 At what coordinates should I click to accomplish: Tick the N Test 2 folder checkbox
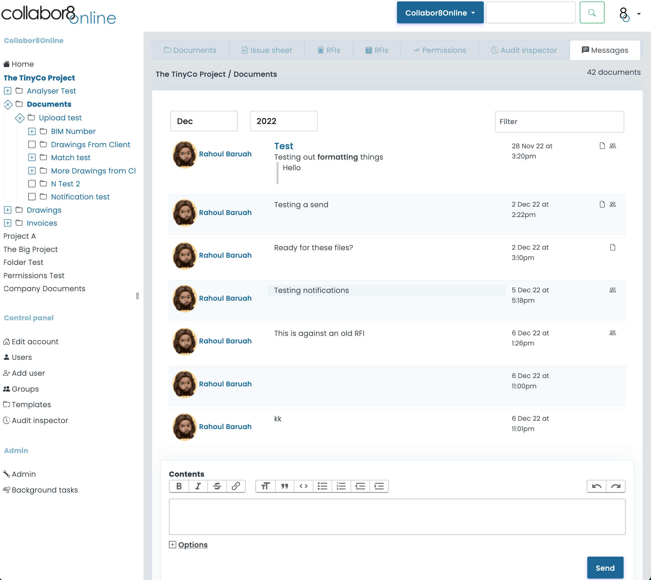(x=31, y=184)
